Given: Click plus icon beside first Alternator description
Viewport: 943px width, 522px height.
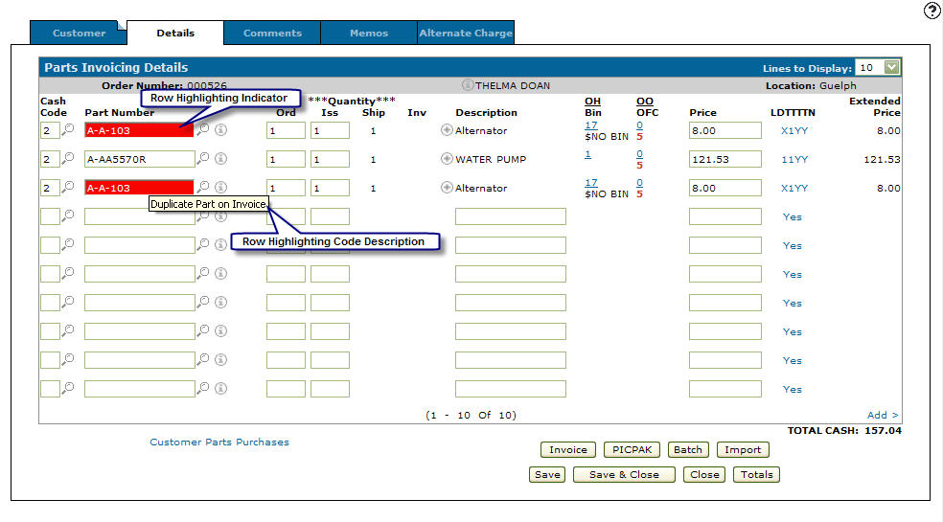Looking at the screenshot, I should pos(447,130).
